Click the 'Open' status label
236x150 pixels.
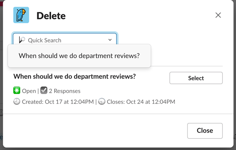(29, 91)
